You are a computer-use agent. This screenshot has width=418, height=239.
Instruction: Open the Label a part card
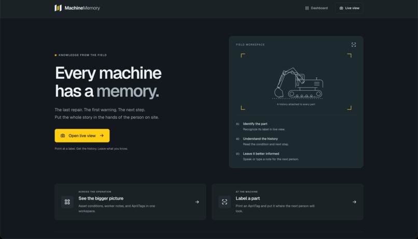click(287, 202)
